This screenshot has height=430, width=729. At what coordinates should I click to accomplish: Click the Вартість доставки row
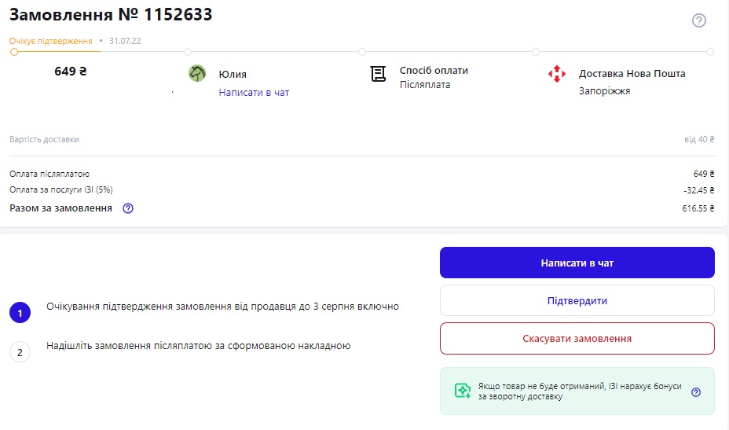point(361,139)
